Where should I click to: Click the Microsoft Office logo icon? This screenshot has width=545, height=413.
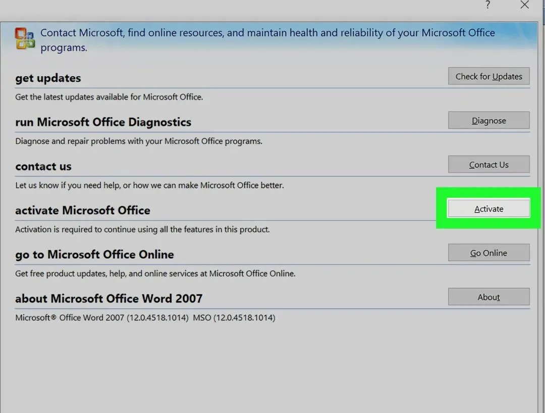pos(25,38)
